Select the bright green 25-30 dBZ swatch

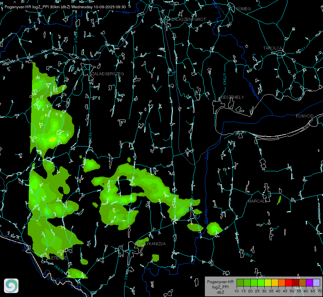(x=261, y=282)
